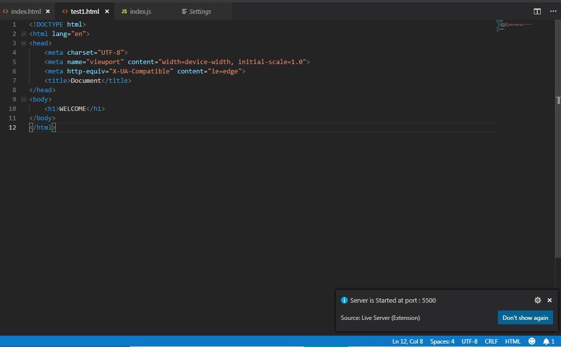This screenshot has height=347, width=561.
Task: Click line number 1 in gutter
Action: (x=14, y=24)
